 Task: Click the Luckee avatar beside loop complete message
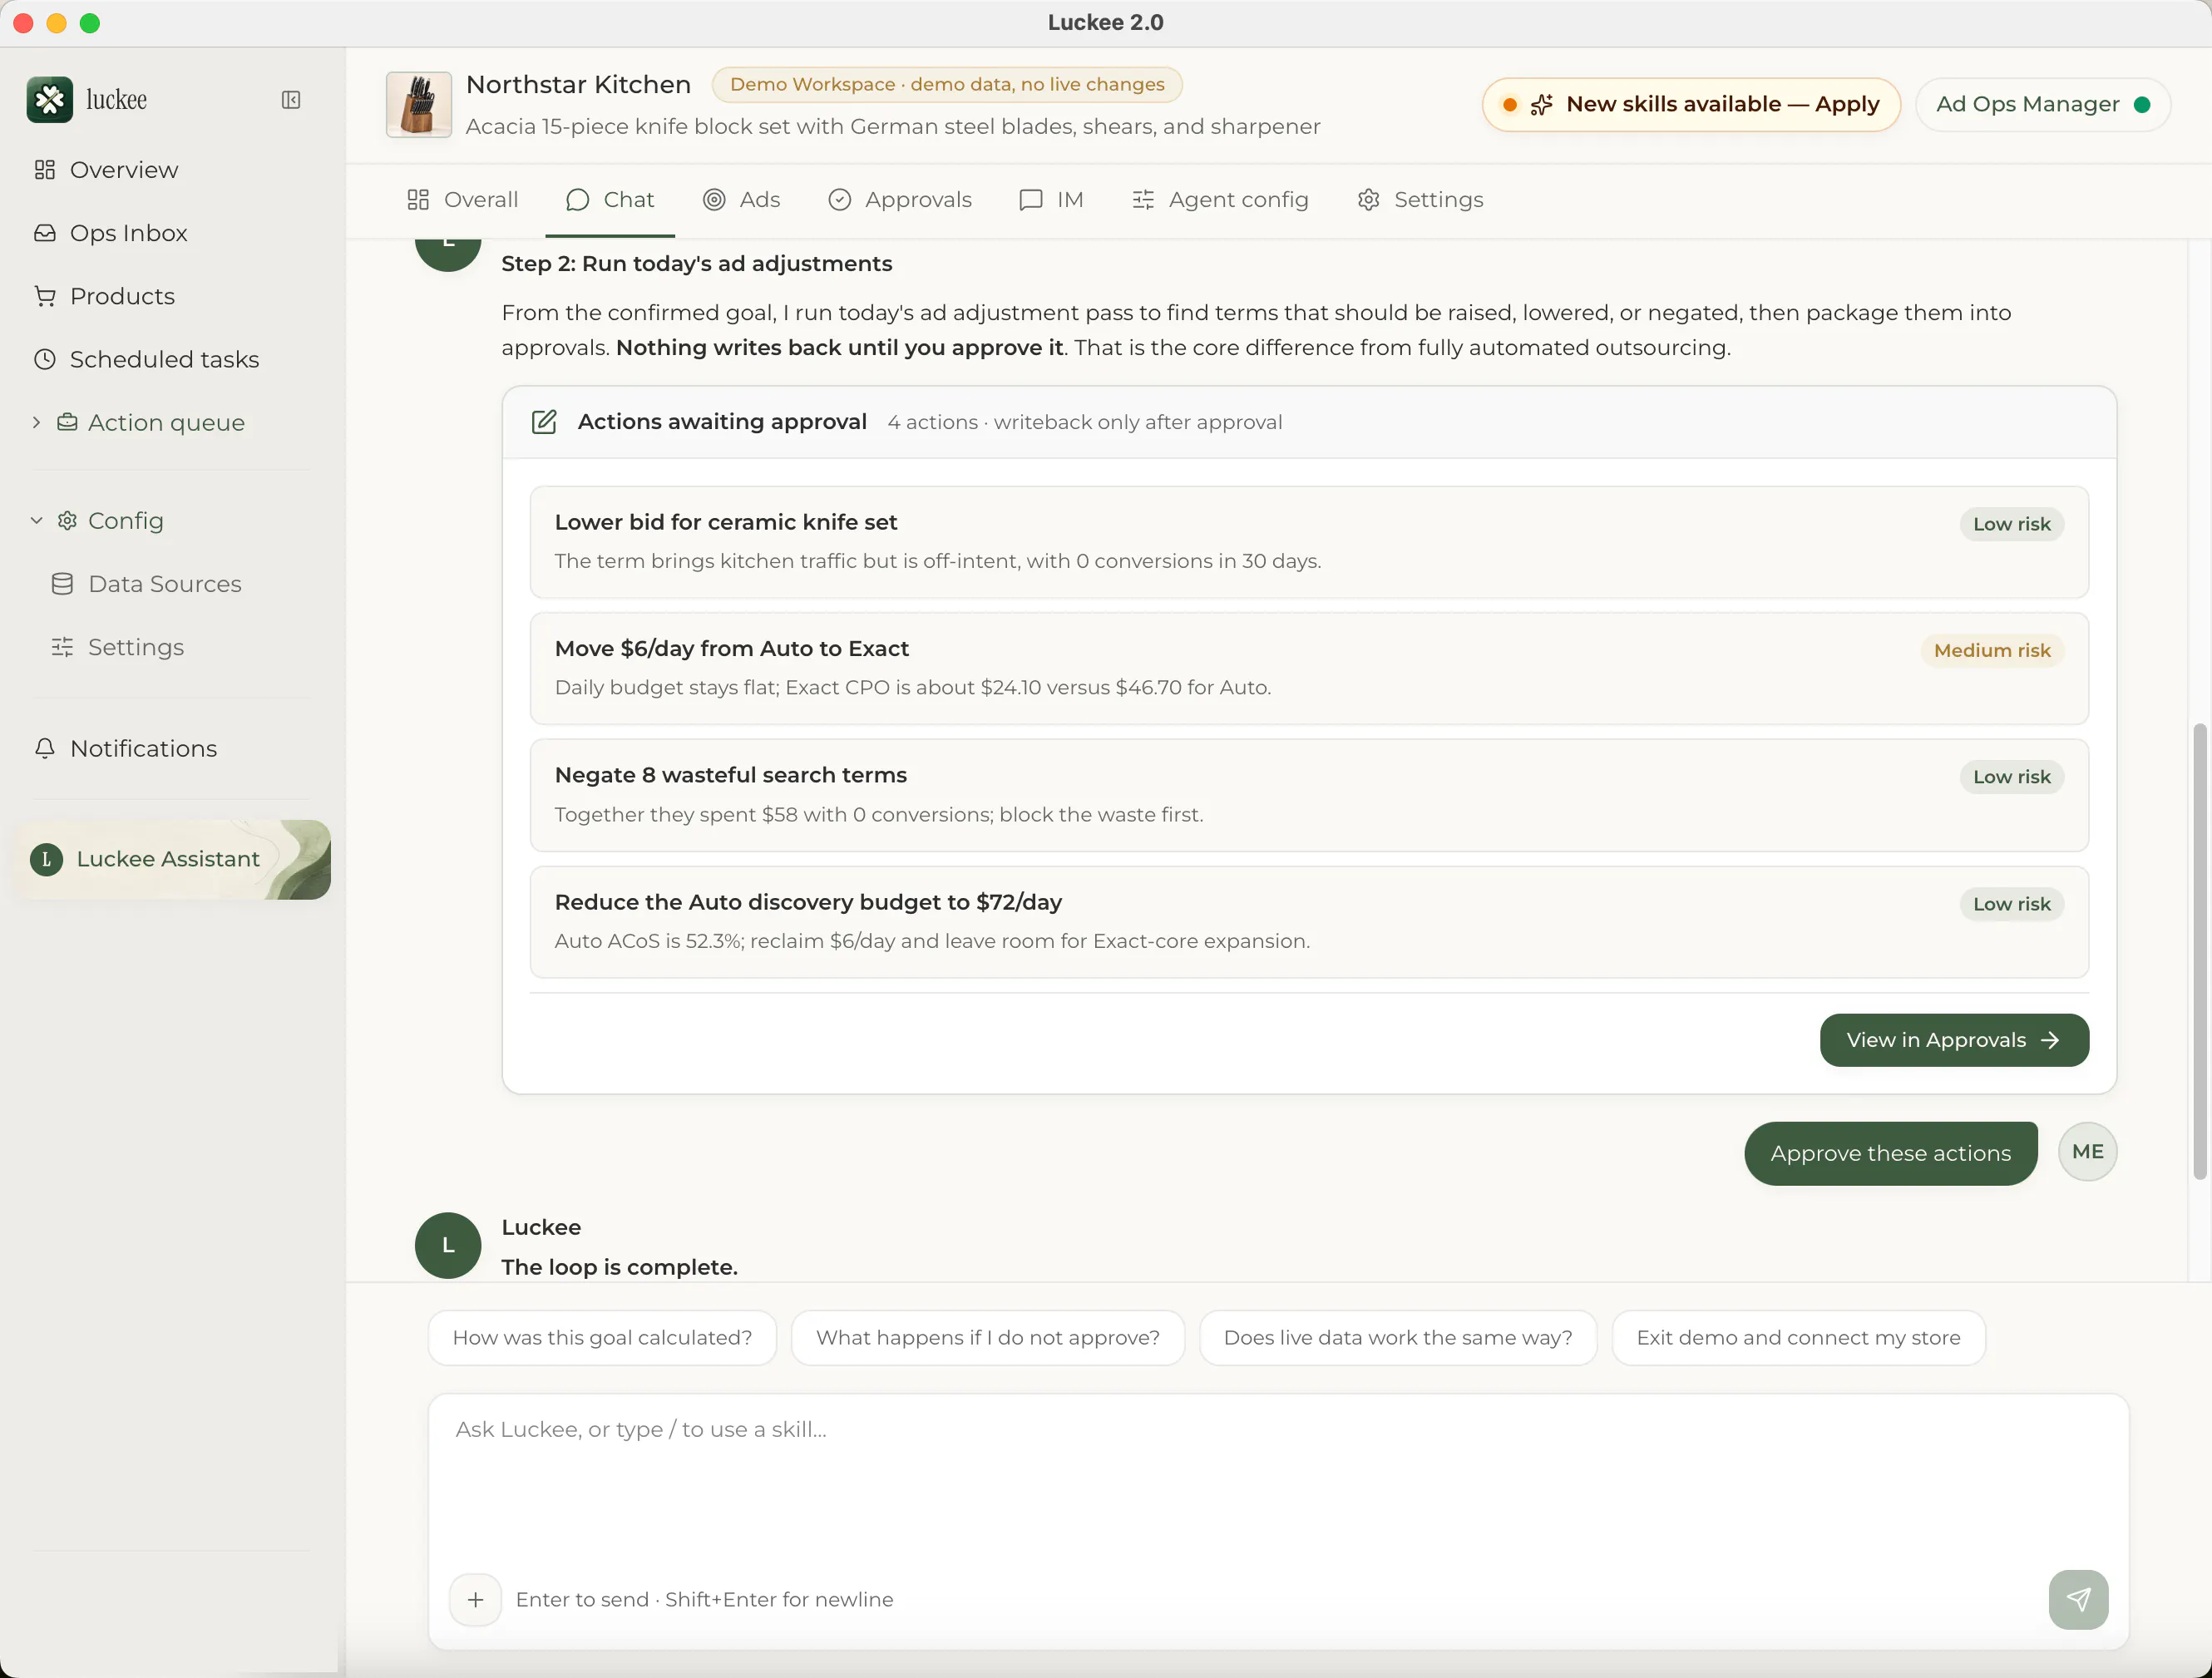pyautogui.click(x=448, y=1245)
